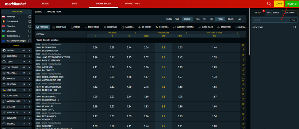Screen dimensions: 299x129
Task: Check the Allsvenskan league checkbox
Action: (x=29, y=31)
